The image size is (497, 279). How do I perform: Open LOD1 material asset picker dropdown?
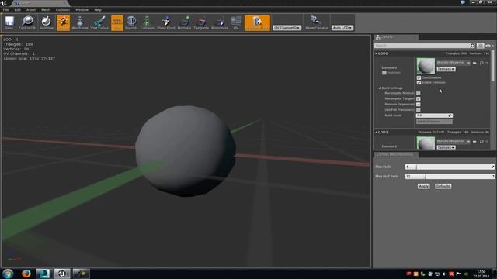click(454, 141)
